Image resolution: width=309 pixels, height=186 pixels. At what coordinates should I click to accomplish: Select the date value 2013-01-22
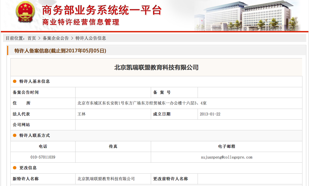[210, 114]
